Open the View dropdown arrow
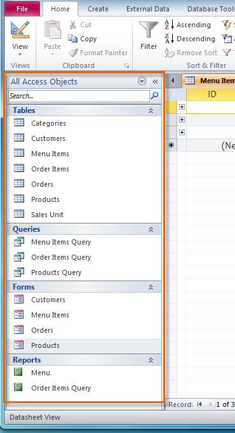This screenshot has height=433, width=235. pyautogui.click(x=20, y=55)
